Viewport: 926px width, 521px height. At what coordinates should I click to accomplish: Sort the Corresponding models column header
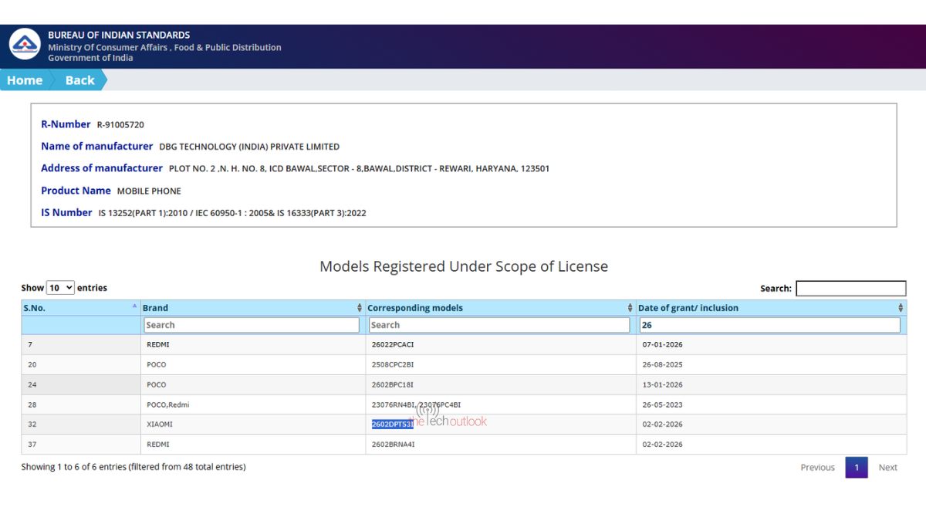pyautogui.click(x=499, y=307)
